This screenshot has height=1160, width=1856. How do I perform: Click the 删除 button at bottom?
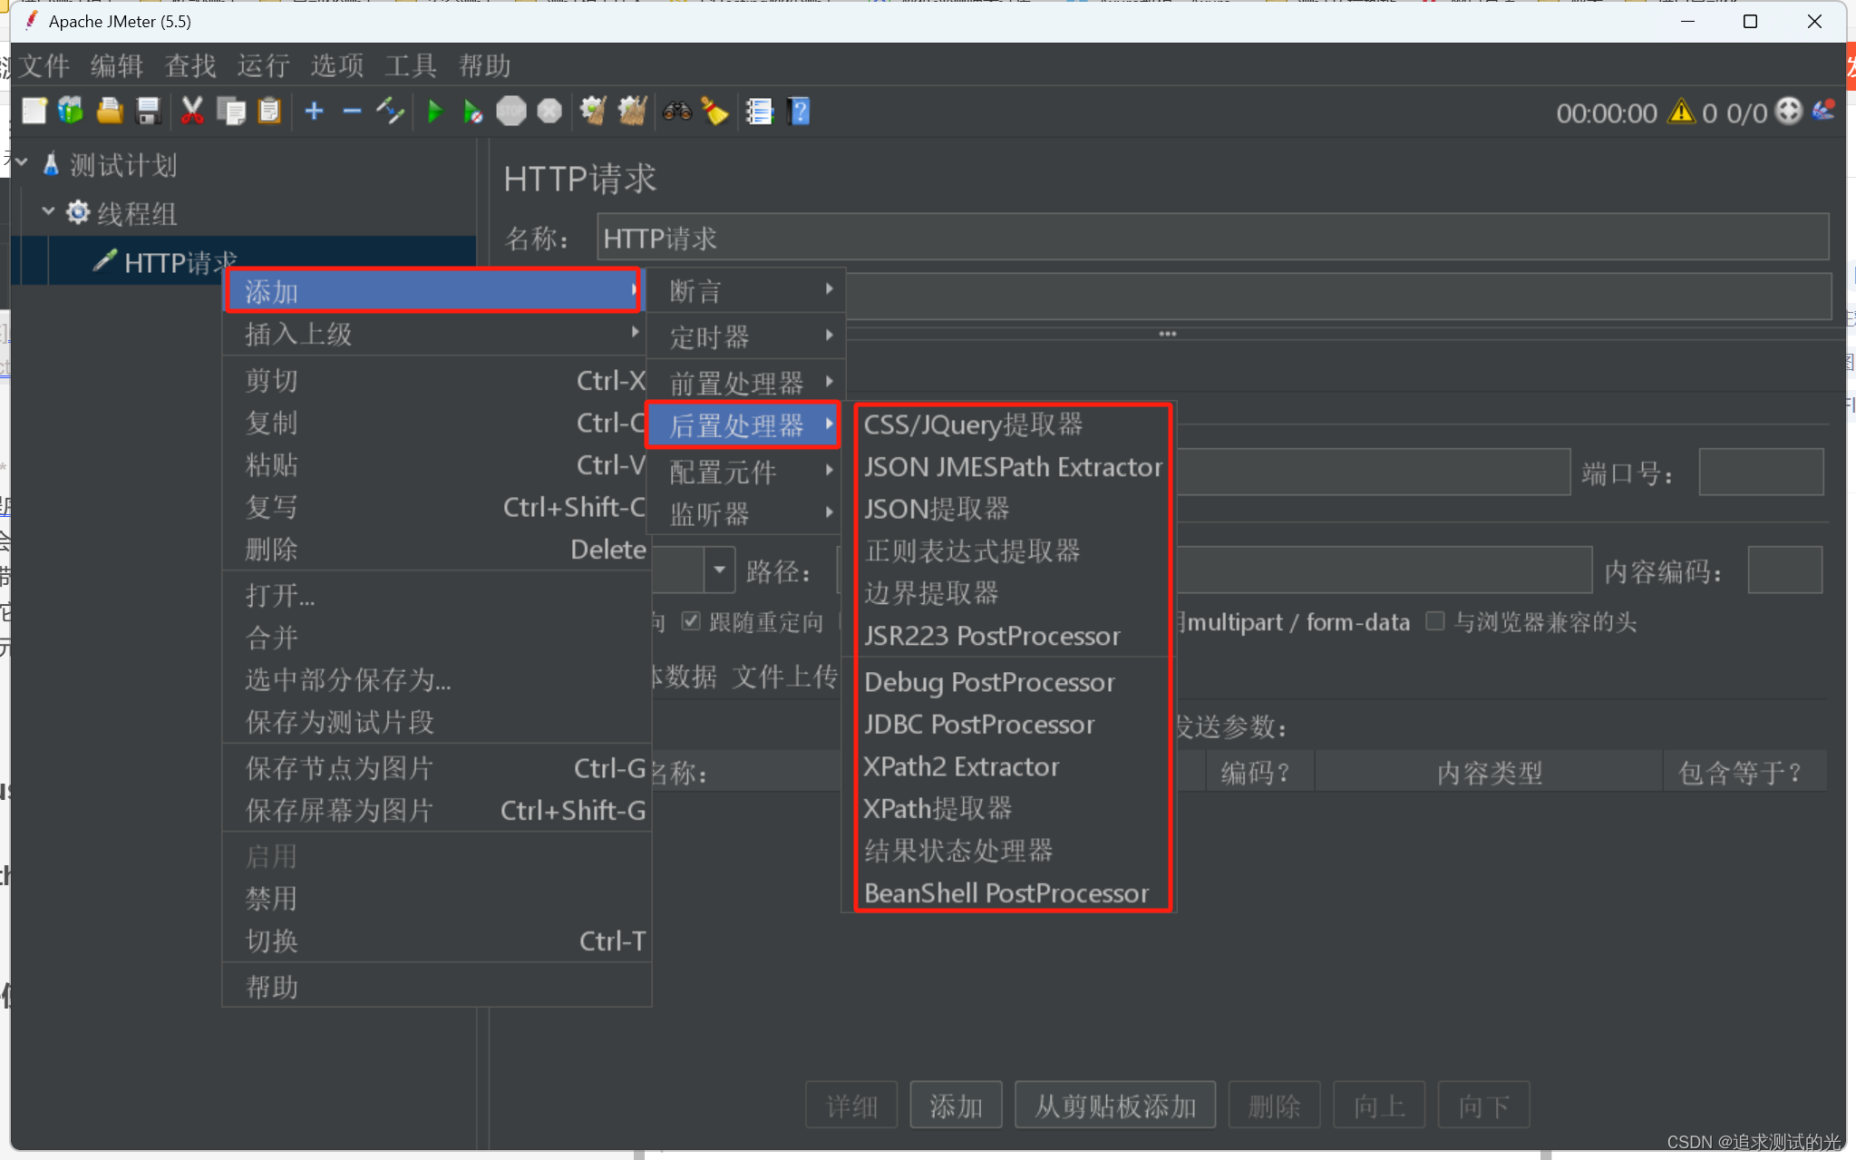click(x=1274, y=1106)
